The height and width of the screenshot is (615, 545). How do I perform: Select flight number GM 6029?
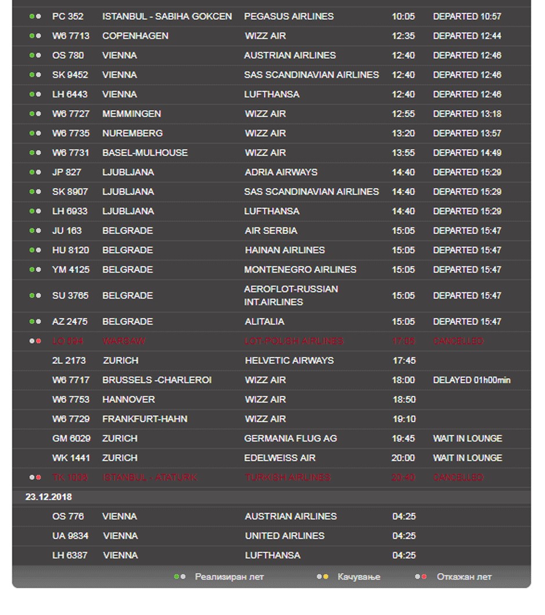[x=71, y=439]
